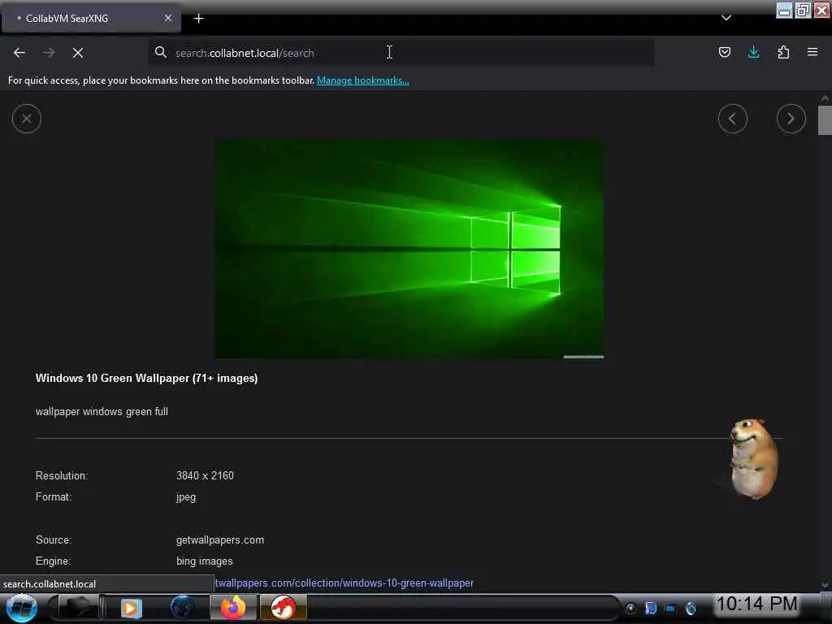The image size is (832, 624).
Task: Click the format value jpeg
Action: (x=186, y=498)
